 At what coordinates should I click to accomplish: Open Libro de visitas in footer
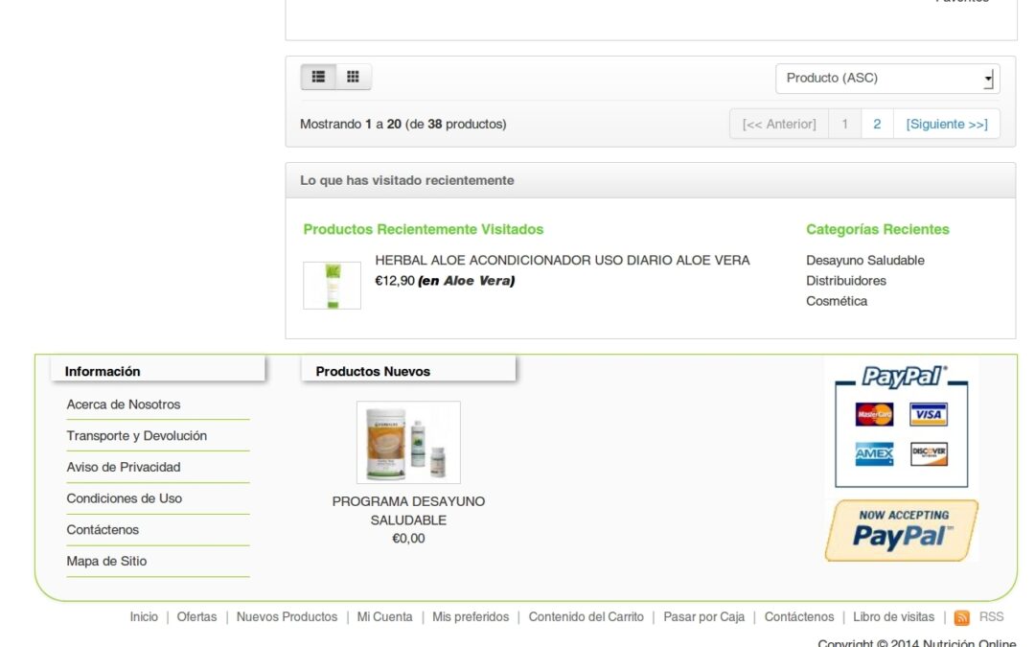pyautogui.click(x=894, y=616)
